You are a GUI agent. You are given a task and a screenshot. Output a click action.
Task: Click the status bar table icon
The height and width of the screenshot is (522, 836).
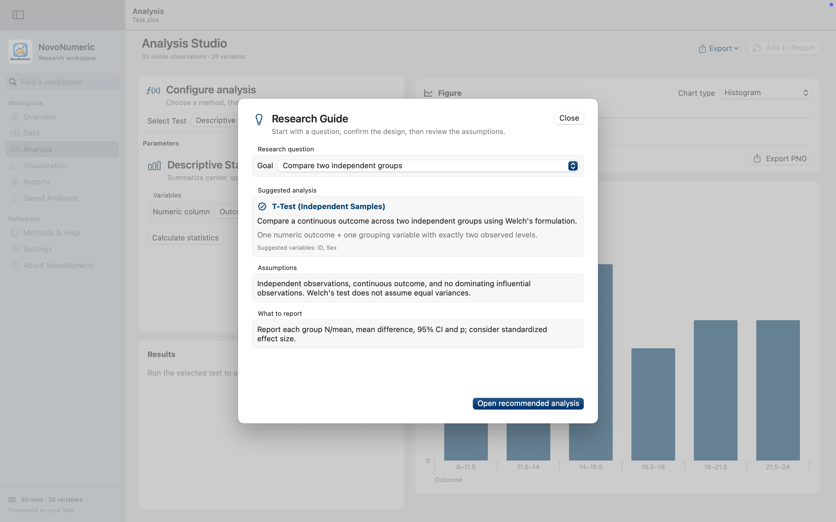(12, 500)
